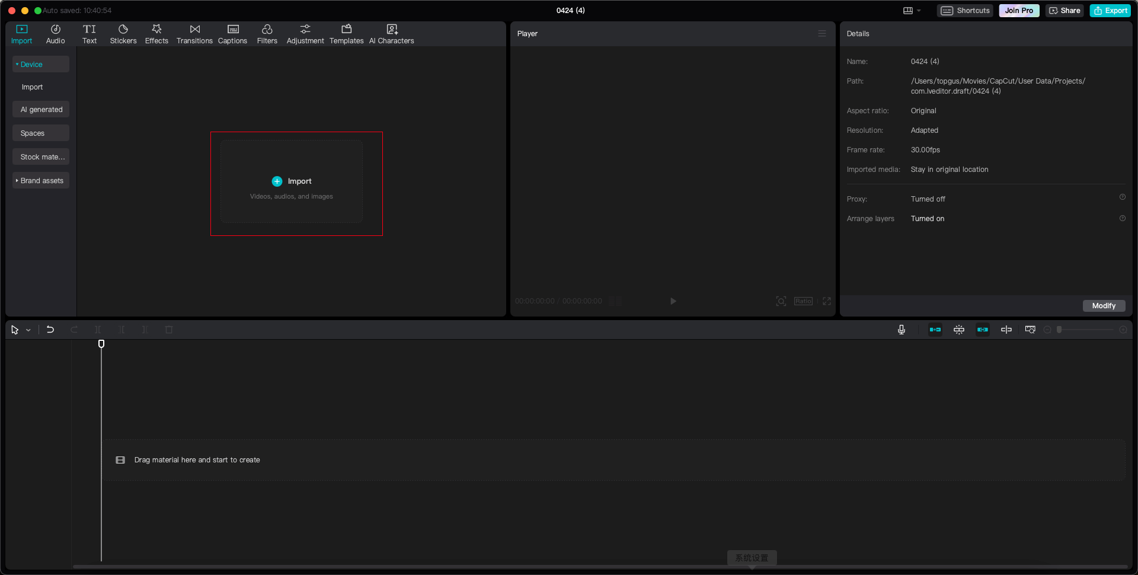
Task: Browse the Templates tab
Action: [x=347, y=34]
